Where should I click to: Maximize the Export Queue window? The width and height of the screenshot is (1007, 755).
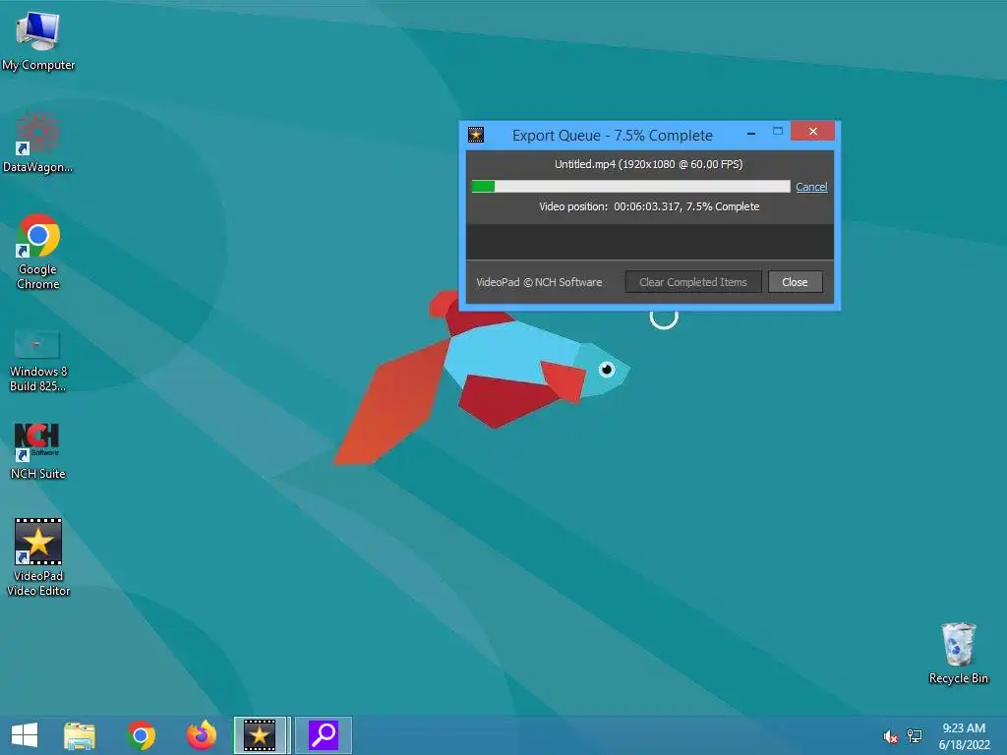pos(778,132)
